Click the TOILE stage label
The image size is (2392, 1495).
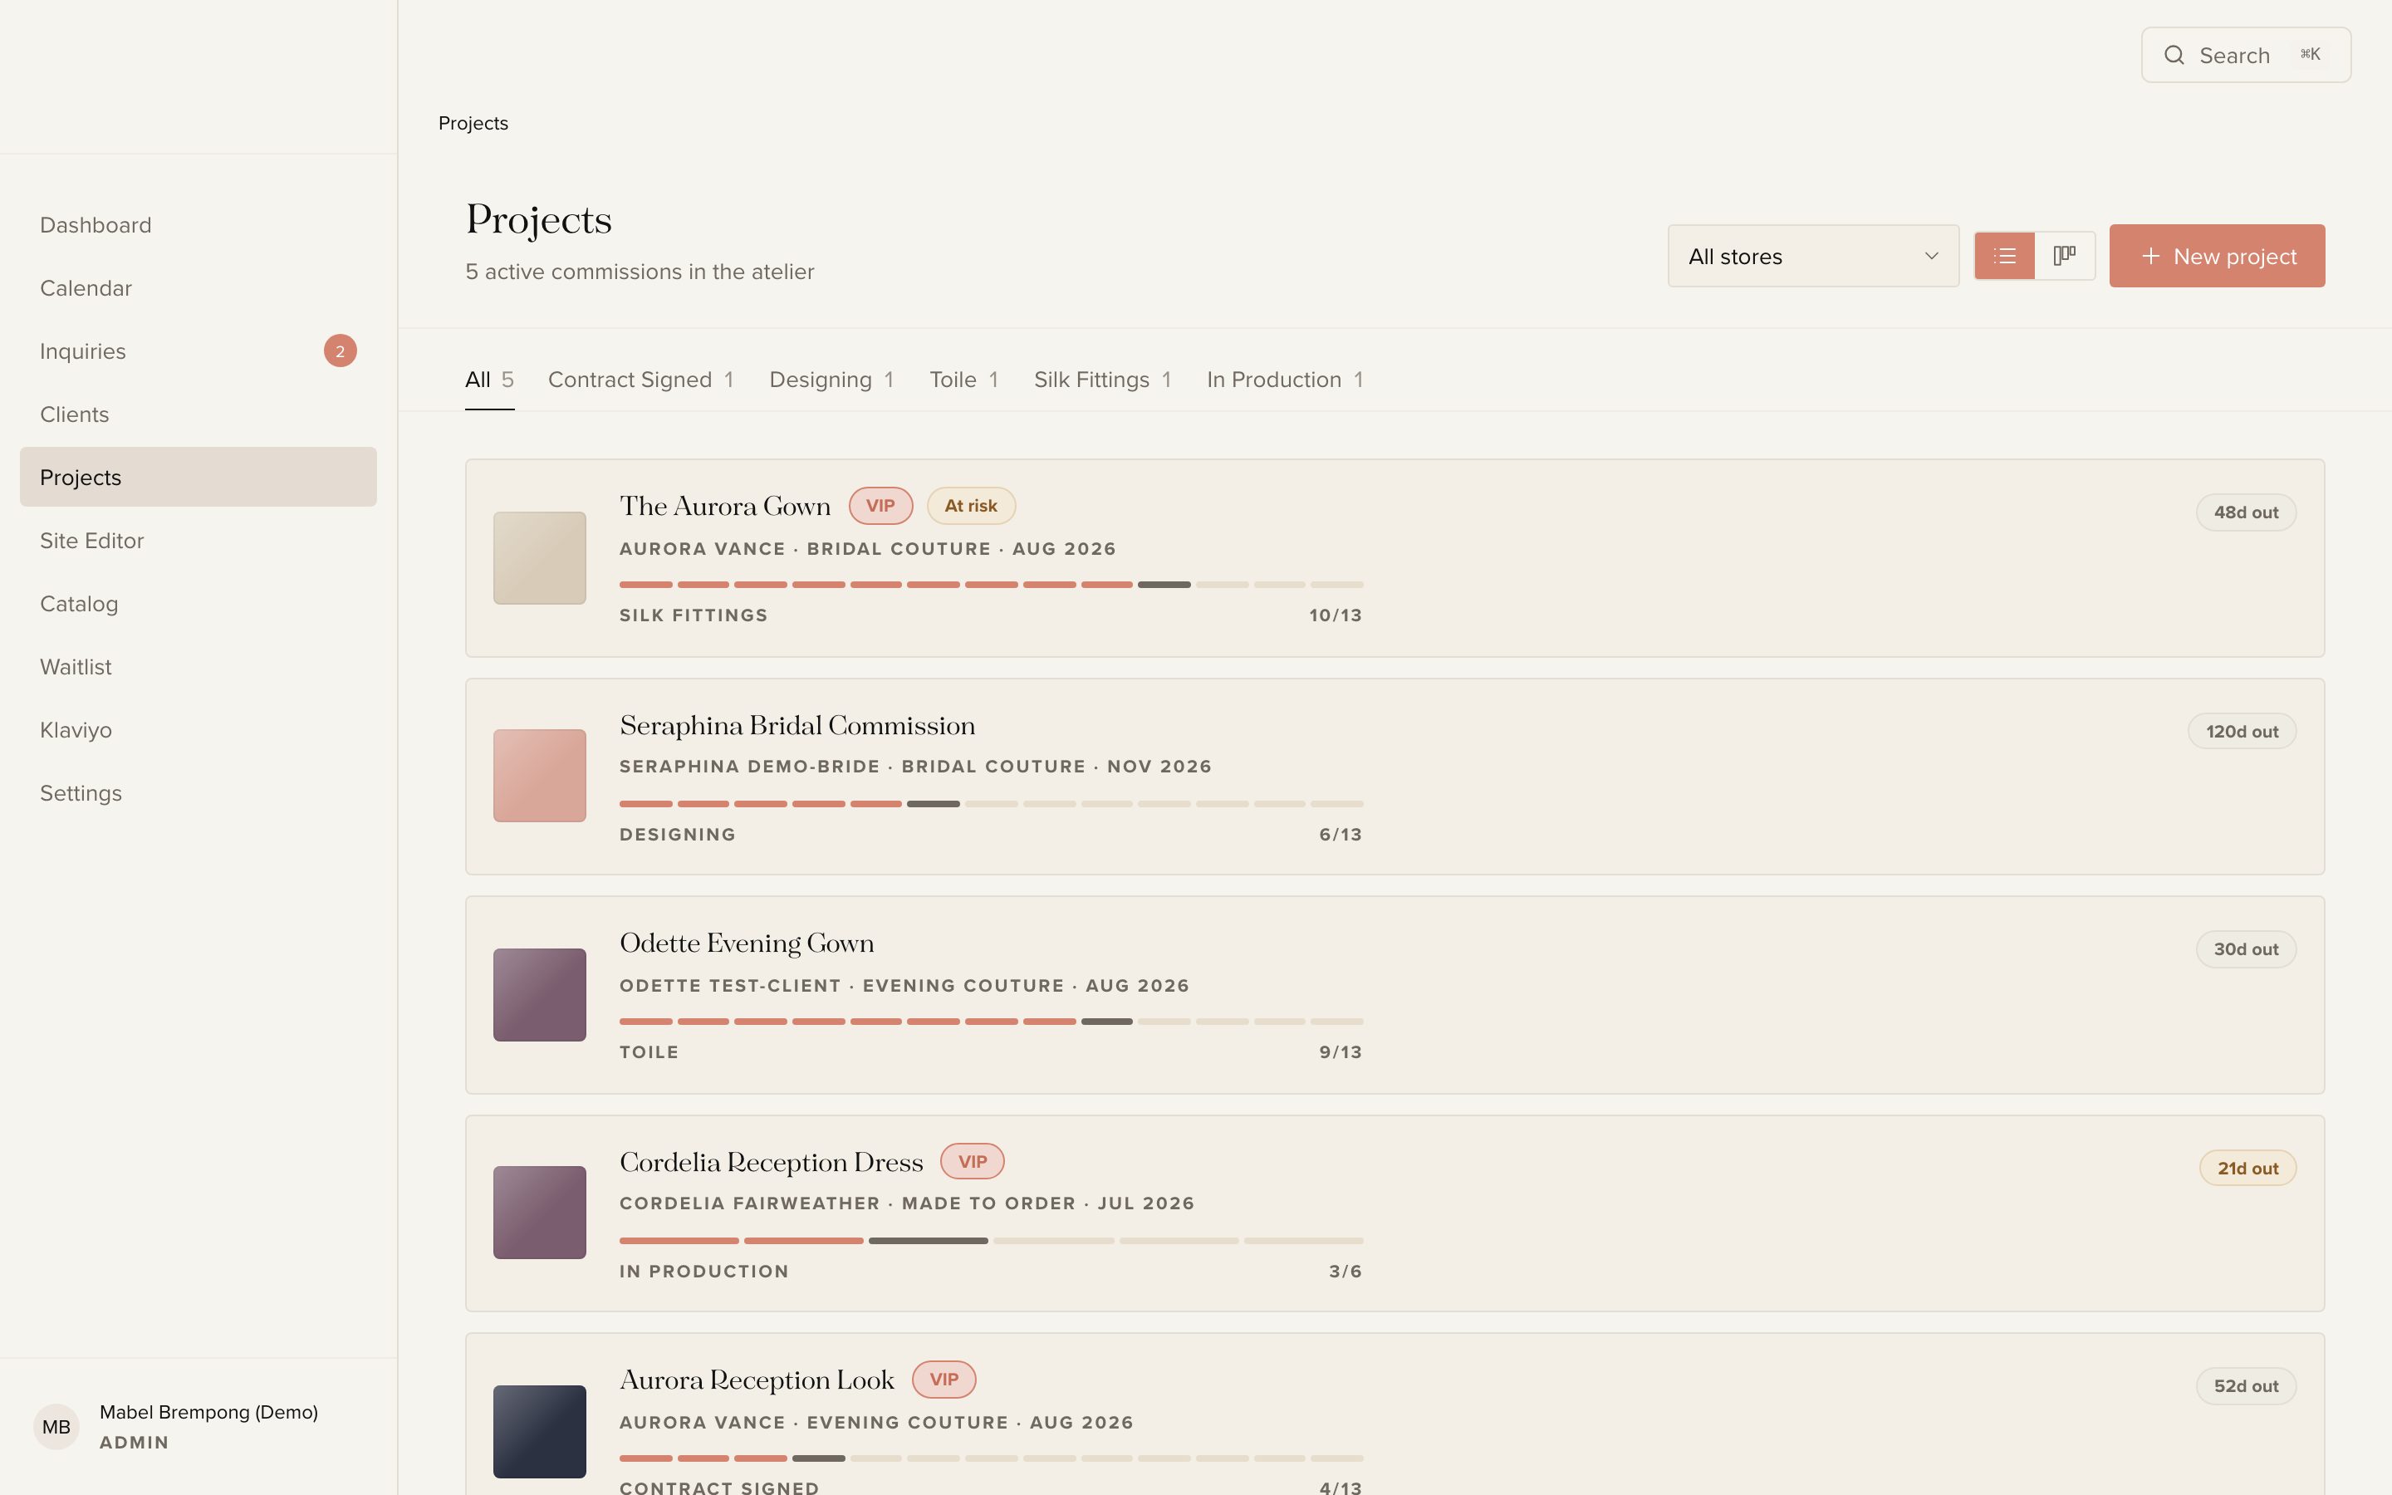click(x=649, y=1052)
